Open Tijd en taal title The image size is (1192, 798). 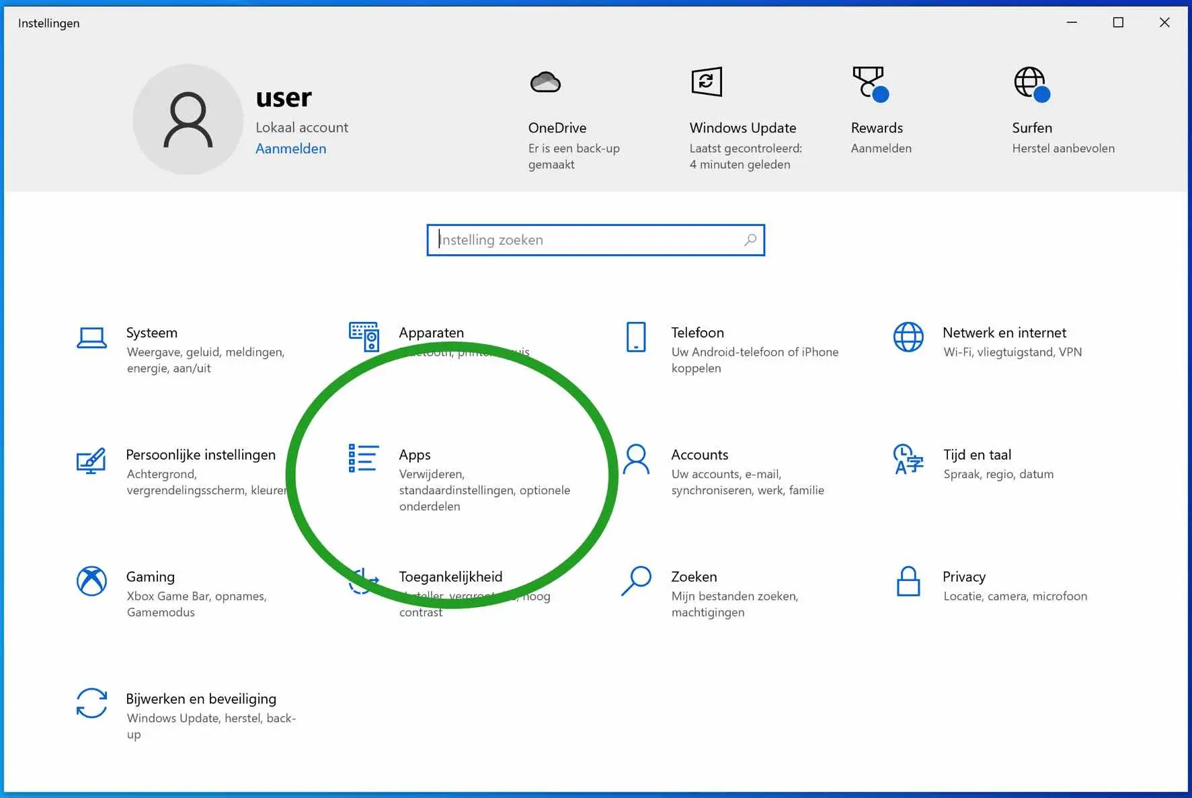(977, 455)
